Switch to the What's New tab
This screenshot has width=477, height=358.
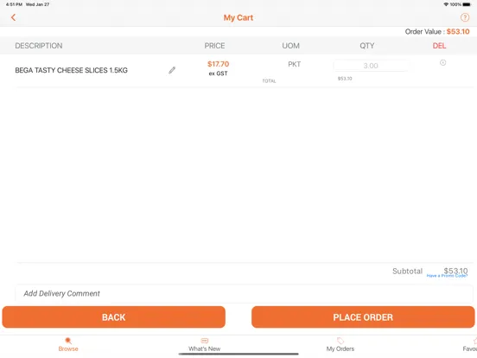[x=205, y=345]
